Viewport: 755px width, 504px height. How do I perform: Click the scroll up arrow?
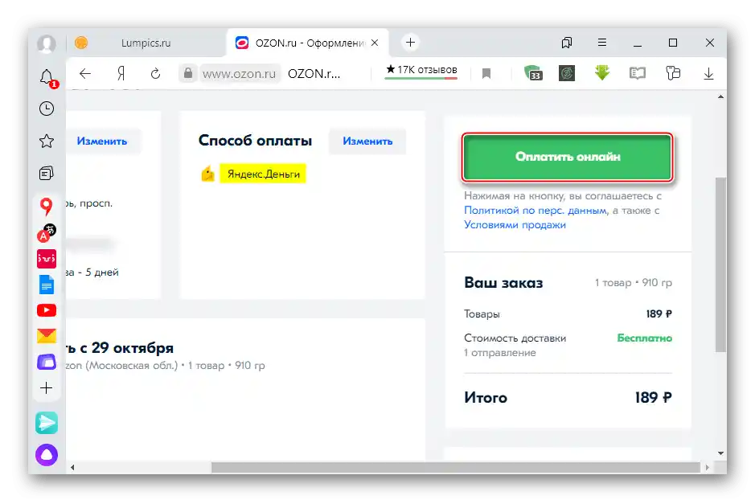720,97
